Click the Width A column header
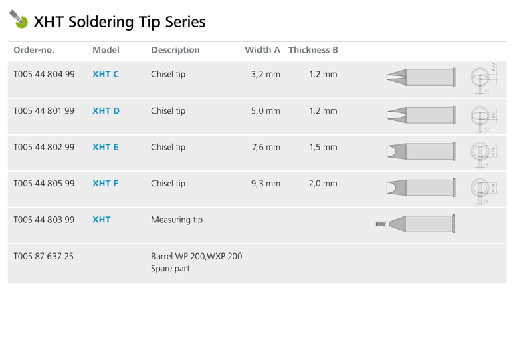This screenshot has height=338, width=515. coord(262,50)
